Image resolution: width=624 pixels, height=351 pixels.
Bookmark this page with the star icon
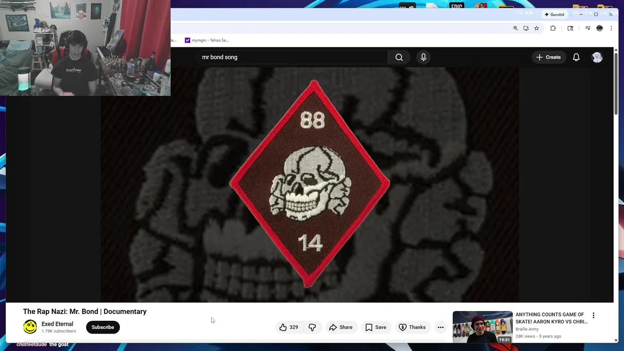click(x=536, y=28)
